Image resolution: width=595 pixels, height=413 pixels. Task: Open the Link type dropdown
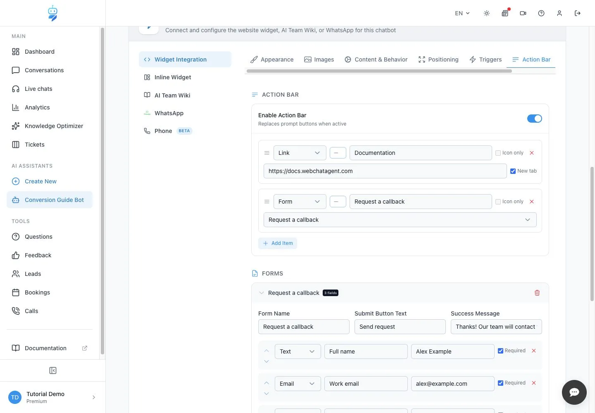coord(300,153)
